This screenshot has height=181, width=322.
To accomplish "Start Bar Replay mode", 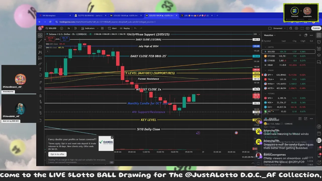I will pos(125,28).
